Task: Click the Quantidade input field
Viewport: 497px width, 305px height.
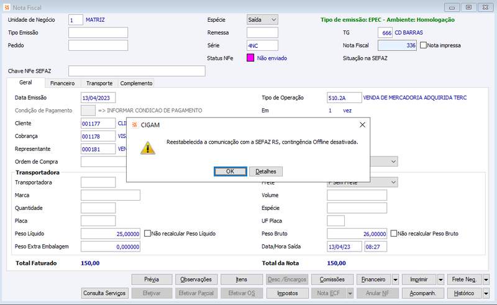Action: pyautogui.click(x=98, y=208)
